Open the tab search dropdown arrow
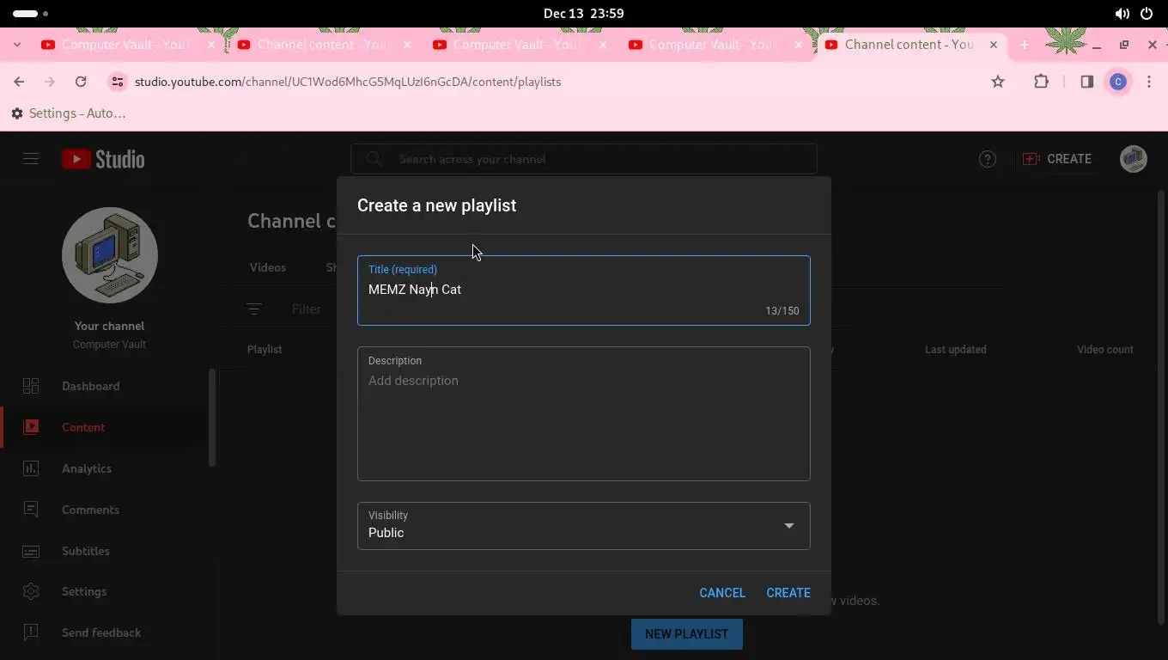 coord(17,45)
